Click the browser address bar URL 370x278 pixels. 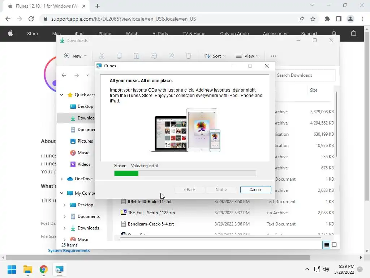pyautogui.click(x=124, y=19)
